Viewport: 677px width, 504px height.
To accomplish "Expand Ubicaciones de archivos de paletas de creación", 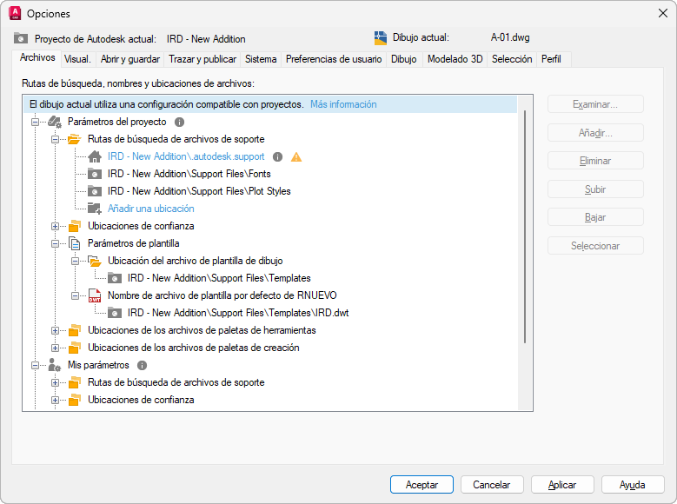I will [55, 348].
